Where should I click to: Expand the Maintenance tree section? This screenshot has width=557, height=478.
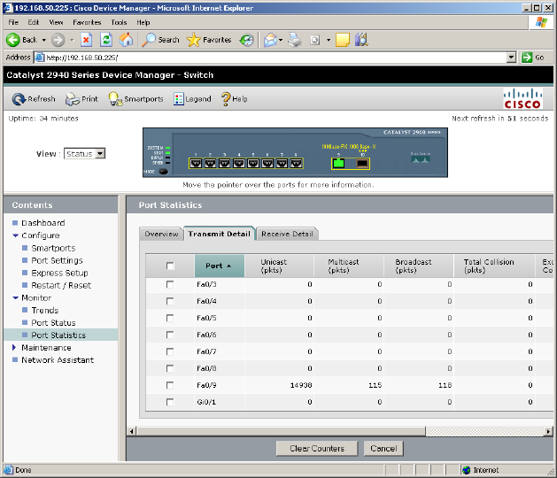(x=14, y=347)
